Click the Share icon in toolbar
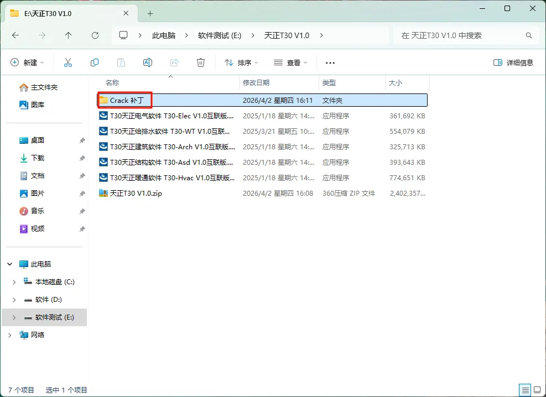The image size is (546, 397). click(174, 62)
